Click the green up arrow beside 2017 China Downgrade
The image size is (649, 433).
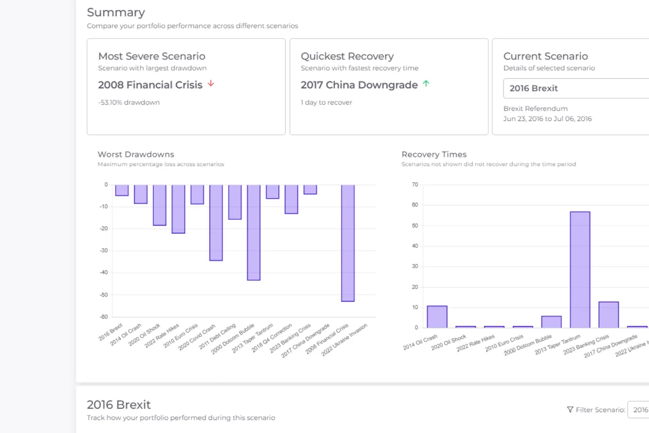click(426, 84)
